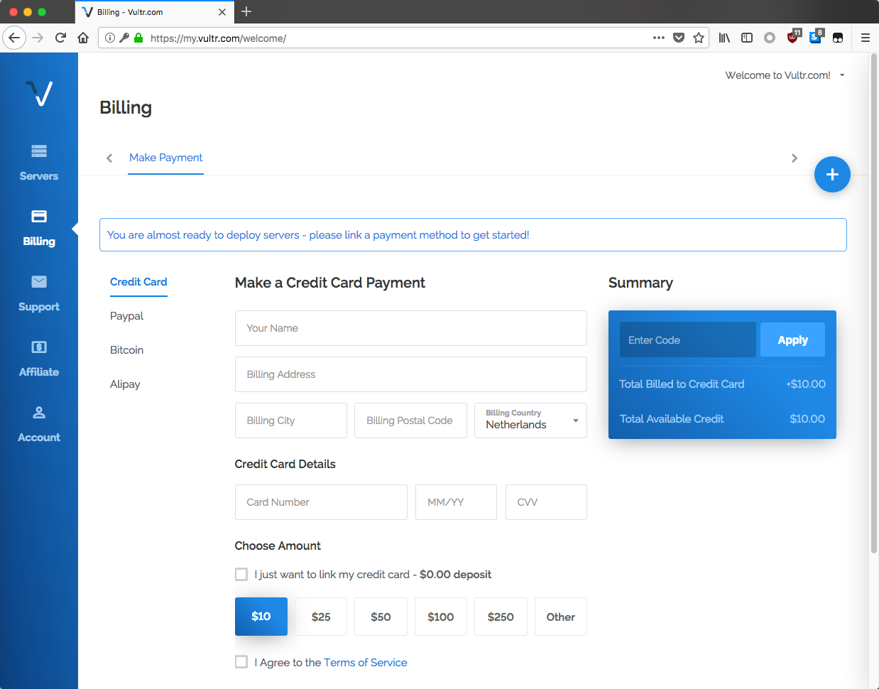Switch to Paypal payment method

click(126, 316)
